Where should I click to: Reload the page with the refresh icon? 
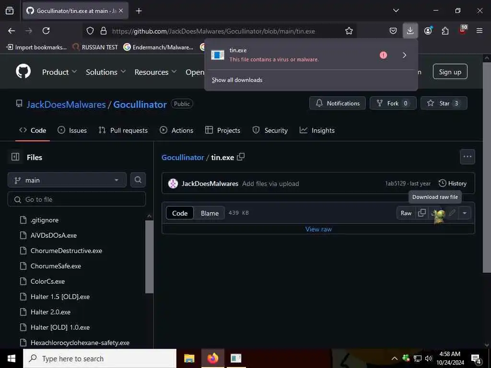pyautogui.click(x=46, y=31)
